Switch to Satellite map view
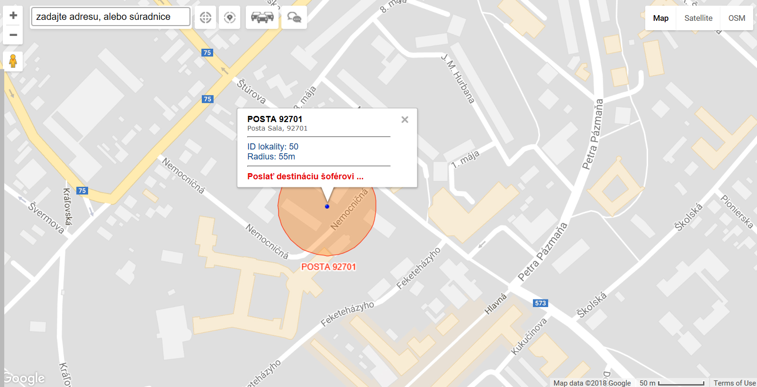 click(698, 18)
